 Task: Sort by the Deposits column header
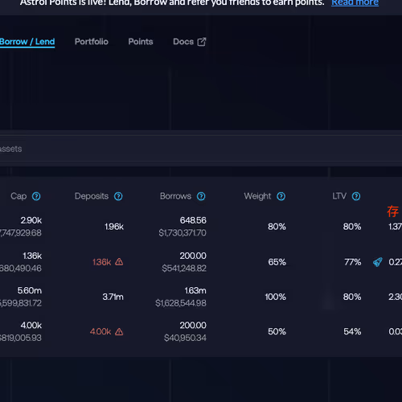coord(92,196)
